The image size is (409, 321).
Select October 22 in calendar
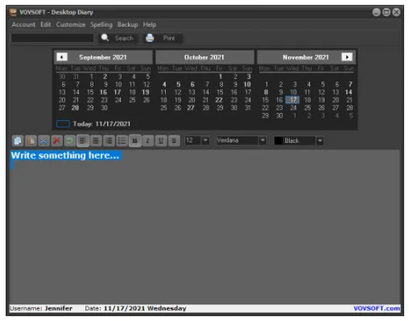point(219,100)
